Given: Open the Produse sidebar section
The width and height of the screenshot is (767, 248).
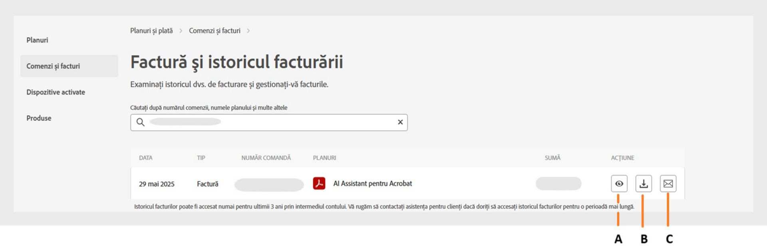Looking at the screenshot, I should pyautogui.click(x=39, y=118).
